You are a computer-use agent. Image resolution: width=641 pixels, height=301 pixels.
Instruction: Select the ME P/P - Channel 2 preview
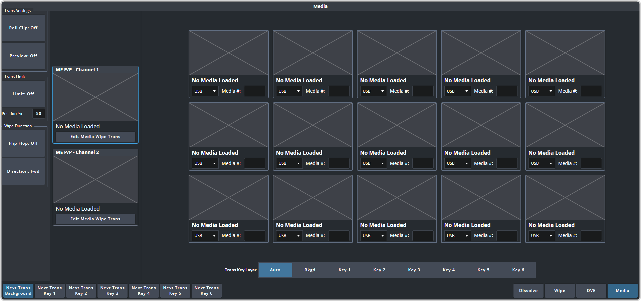tap(95, 180)
